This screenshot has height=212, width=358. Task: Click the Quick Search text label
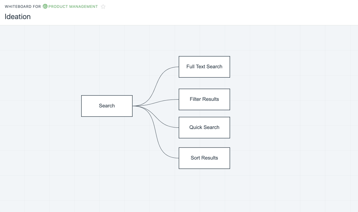[204, 127]
